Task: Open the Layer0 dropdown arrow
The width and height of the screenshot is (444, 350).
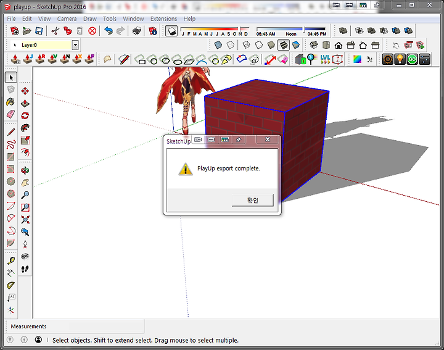Action: [x=75, y=45]
